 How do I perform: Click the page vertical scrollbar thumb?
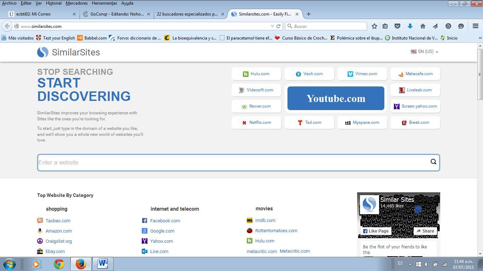point(480,74)
